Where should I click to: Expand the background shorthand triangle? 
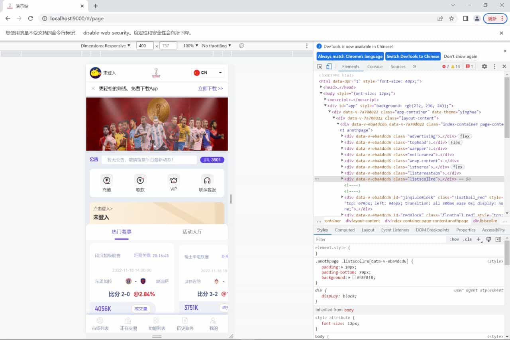(x=349, y=277)
